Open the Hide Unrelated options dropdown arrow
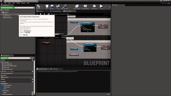 tap(70, 7)
